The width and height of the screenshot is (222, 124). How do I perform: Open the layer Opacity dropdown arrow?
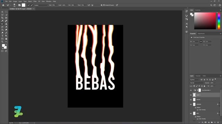[x=215, y=83]
